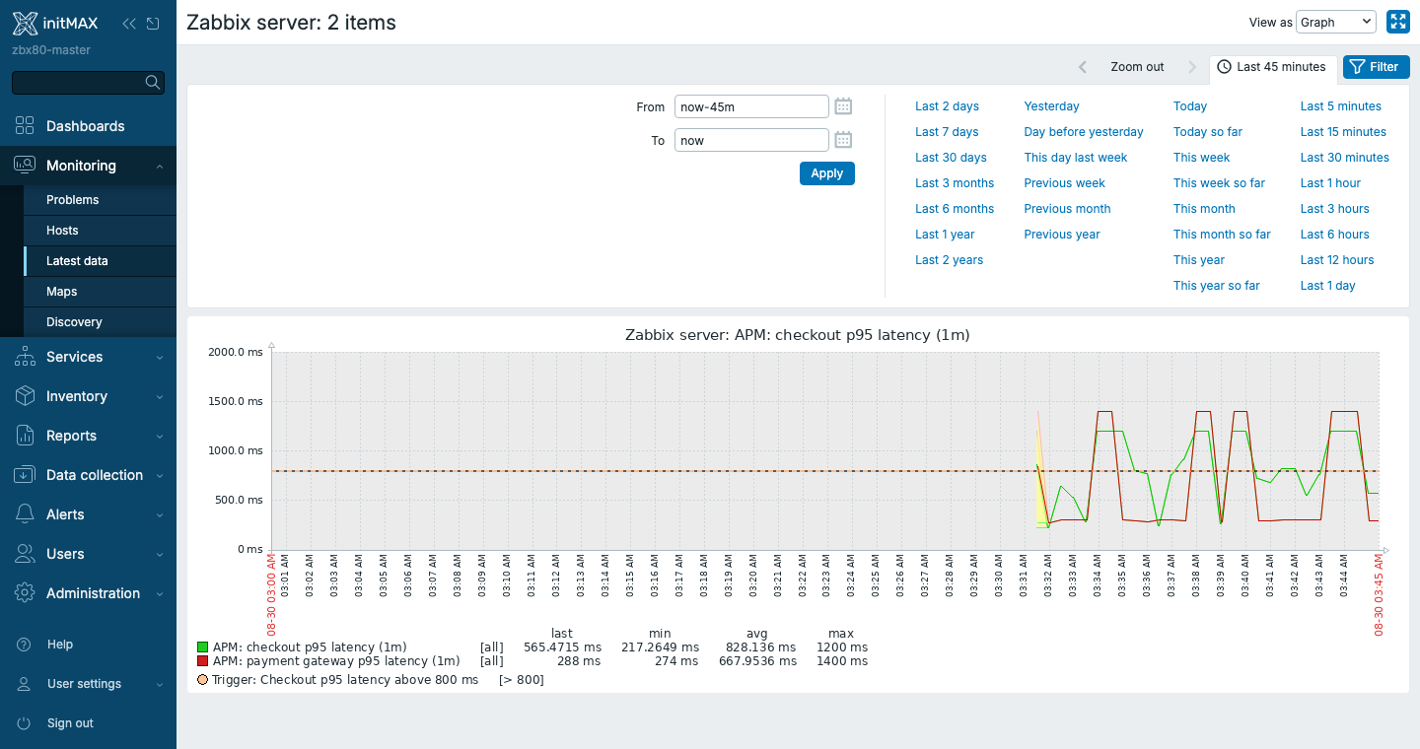The height and width of the screenshot is (749, 1420).
Task: Toggle the Filter tab
Action: click(x=1376, y=67)
